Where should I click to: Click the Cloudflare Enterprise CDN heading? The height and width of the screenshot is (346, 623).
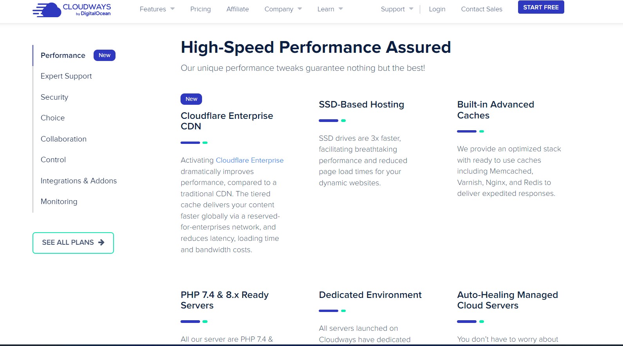pos(227,121)
